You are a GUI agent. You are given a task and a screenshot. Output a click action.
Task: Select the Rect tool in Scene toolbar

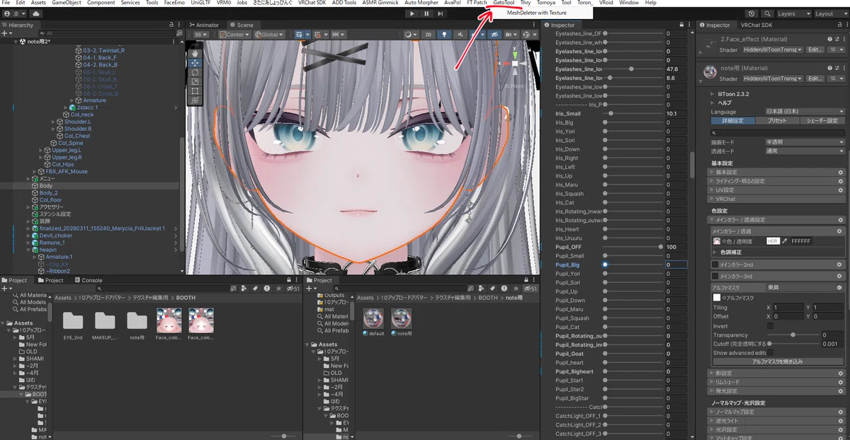pyautogui.click(x=195, y=91)
